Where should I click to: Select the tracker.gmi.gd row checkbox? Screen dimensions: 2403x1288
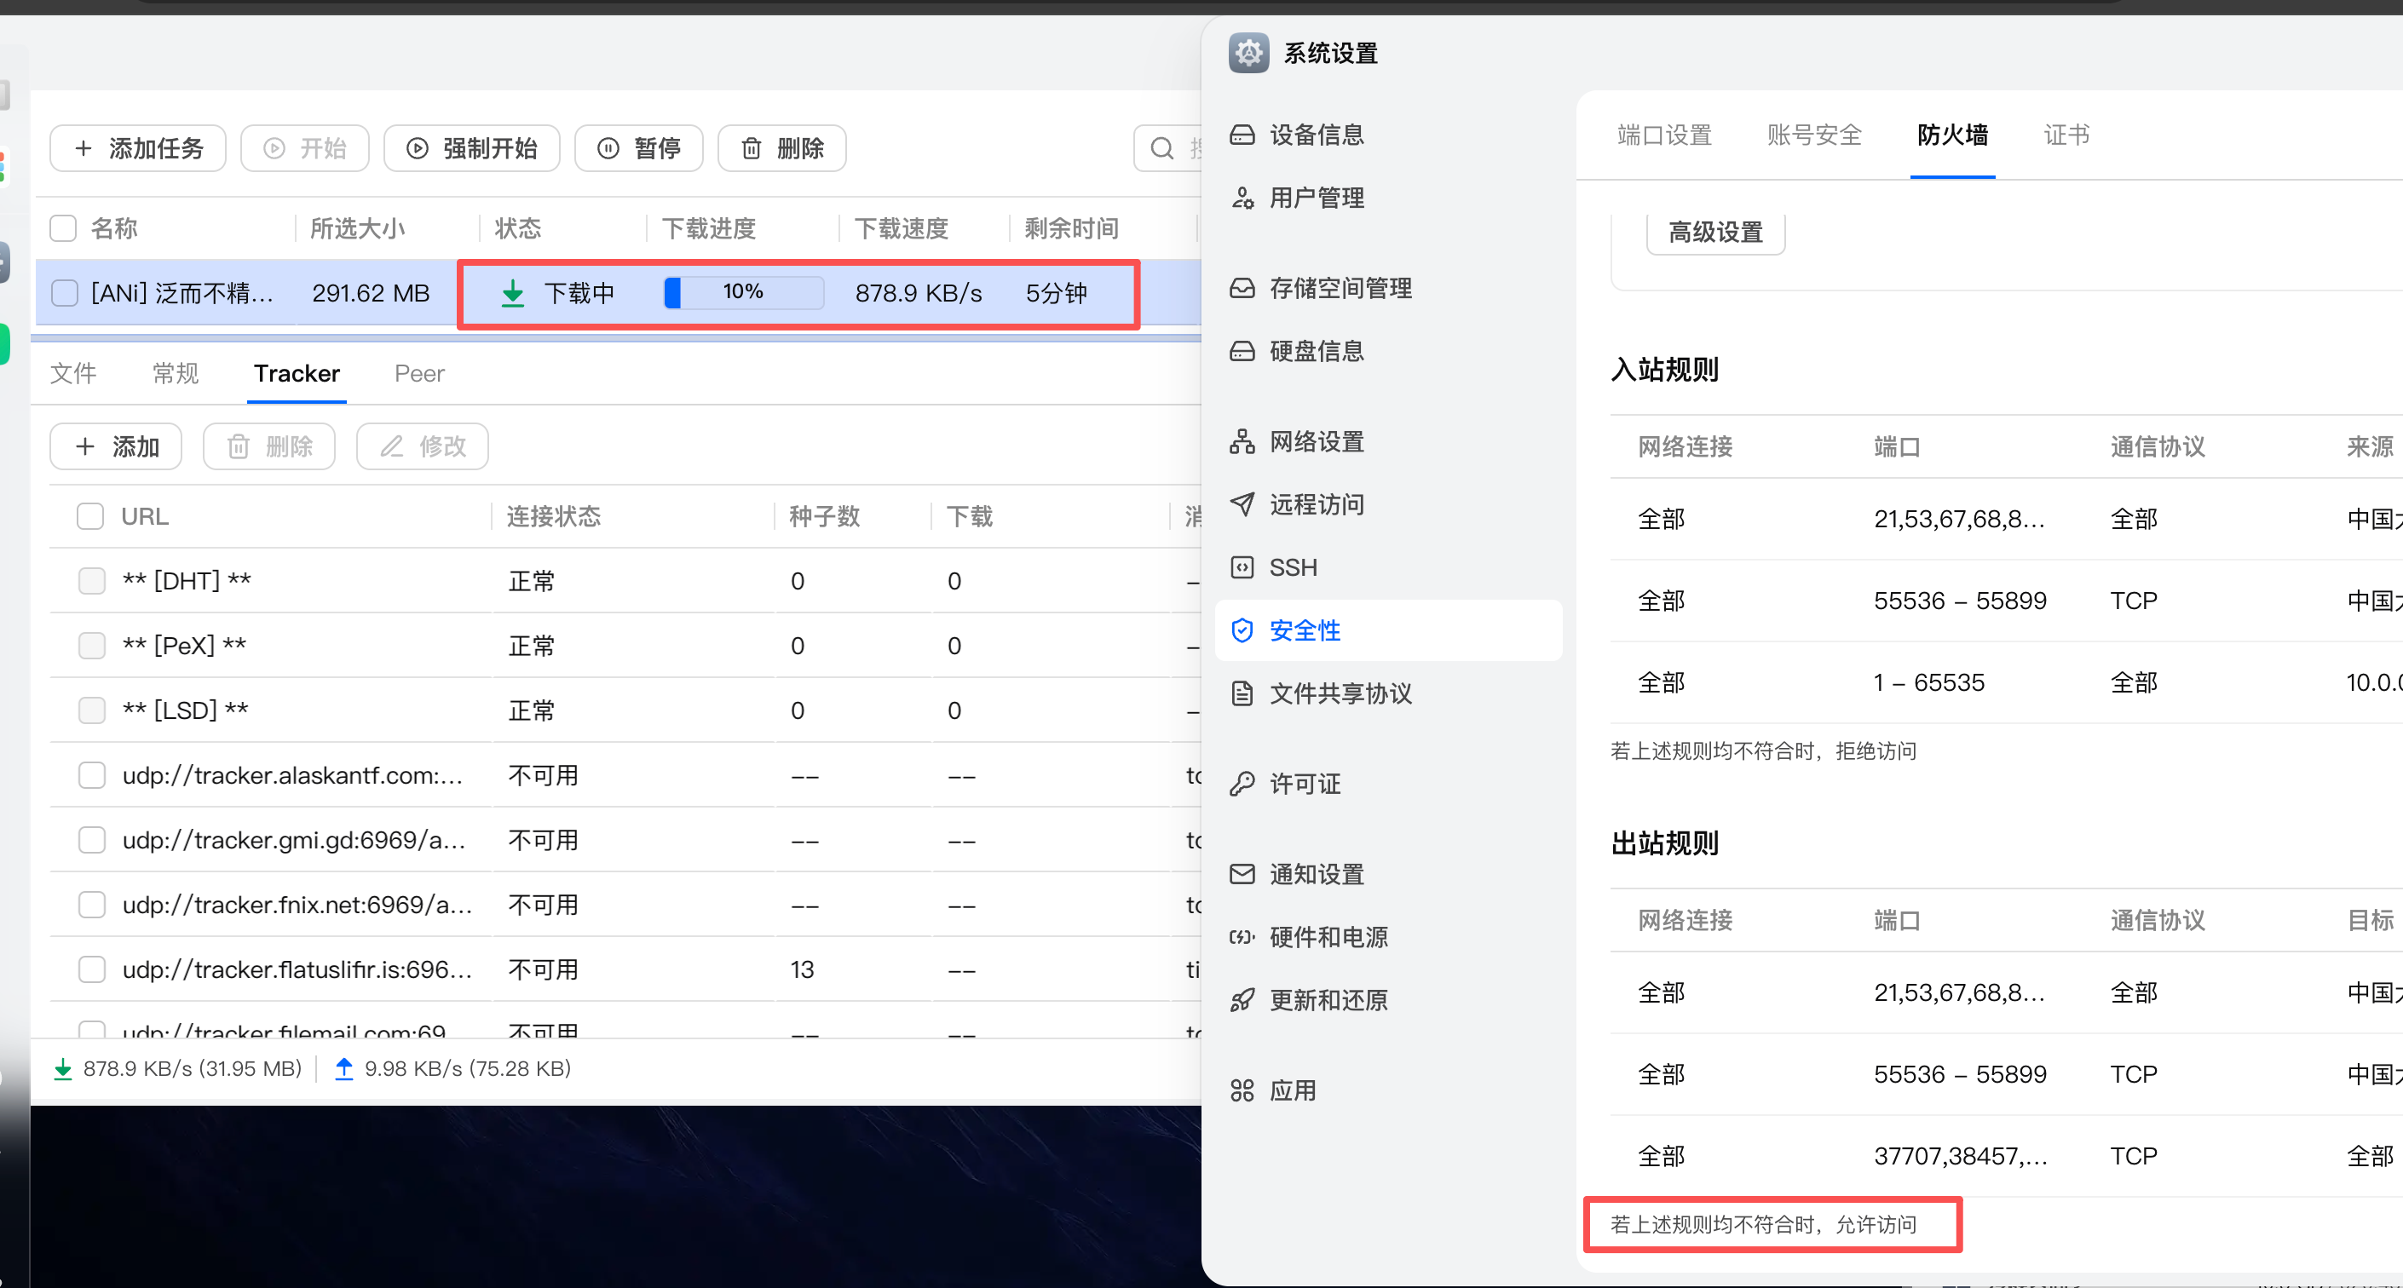(x=91, y=840)
